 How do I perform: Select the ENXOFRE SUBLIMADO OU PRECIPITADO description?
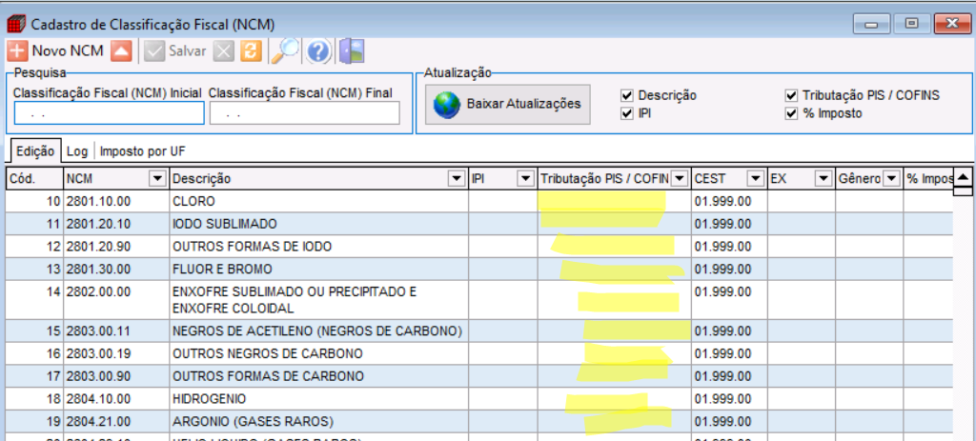(318, 300)
